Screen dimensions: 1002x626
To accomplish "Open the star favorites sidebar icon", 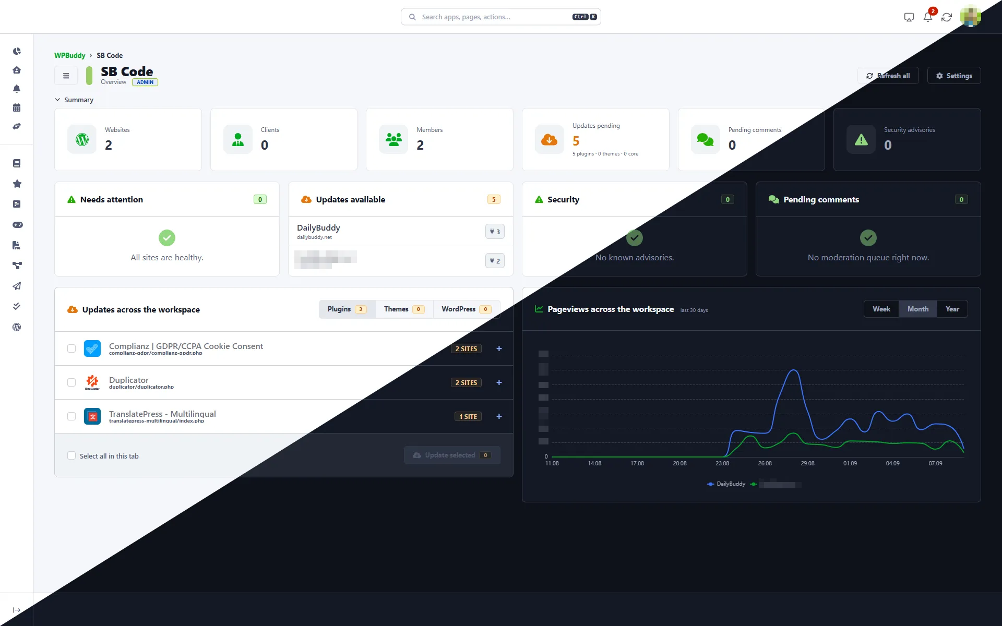I will (x=17, y=184).
